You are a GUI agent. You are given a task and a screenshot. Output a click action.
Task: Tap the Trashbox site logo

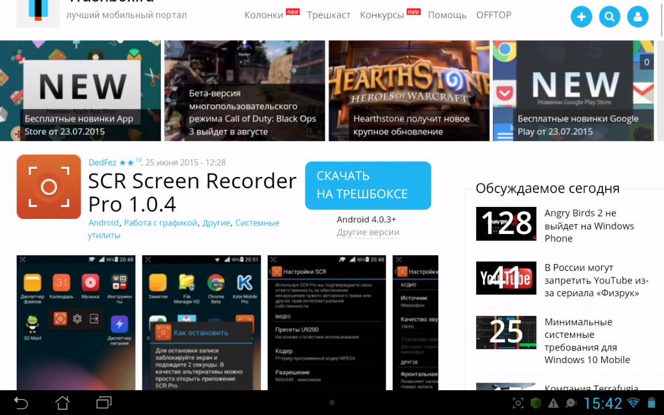(38, 13)
